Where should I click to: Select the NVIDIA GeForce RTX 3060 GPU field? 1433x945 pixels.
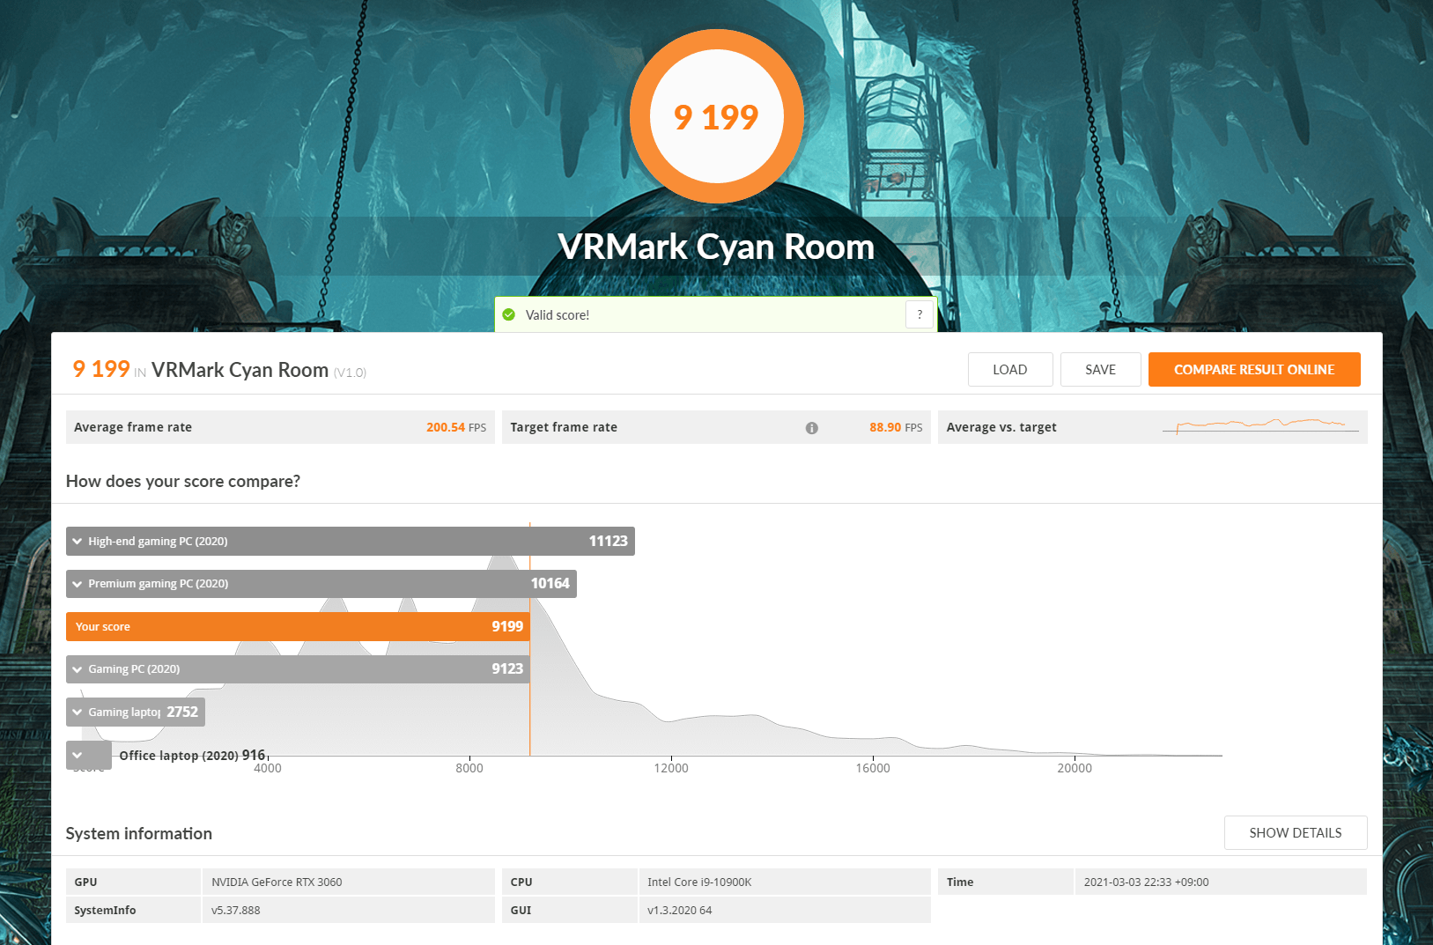348,882
